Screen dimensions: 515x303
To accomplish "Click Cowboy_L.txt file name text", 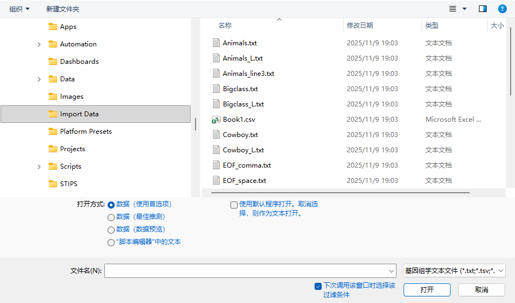I will tap(244, 150).
